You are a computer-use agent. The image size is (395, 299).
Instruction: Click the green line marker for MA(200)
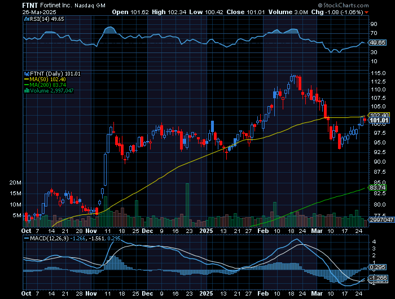(x=27, y=85)
